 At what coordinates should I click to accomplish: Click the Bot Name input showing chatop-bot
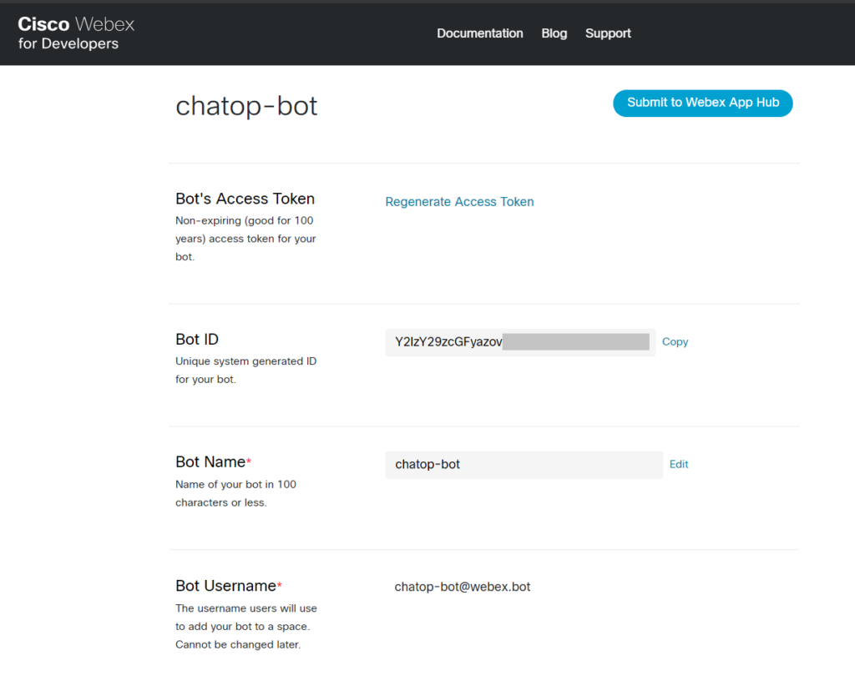pos(524,465)
